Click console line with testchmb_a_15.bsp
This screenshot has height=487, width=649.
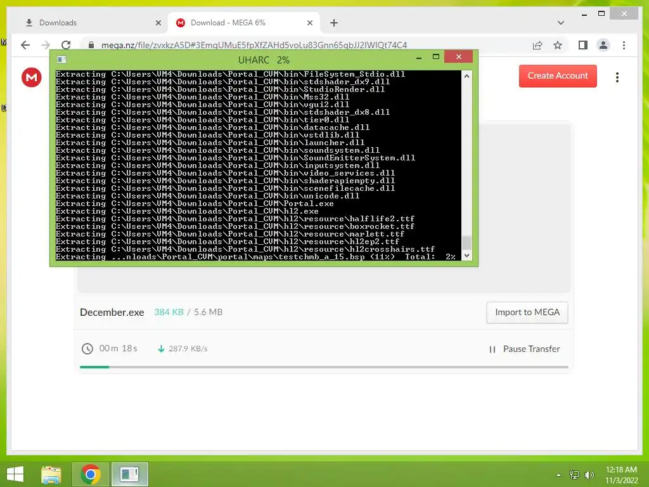(255, 257)
